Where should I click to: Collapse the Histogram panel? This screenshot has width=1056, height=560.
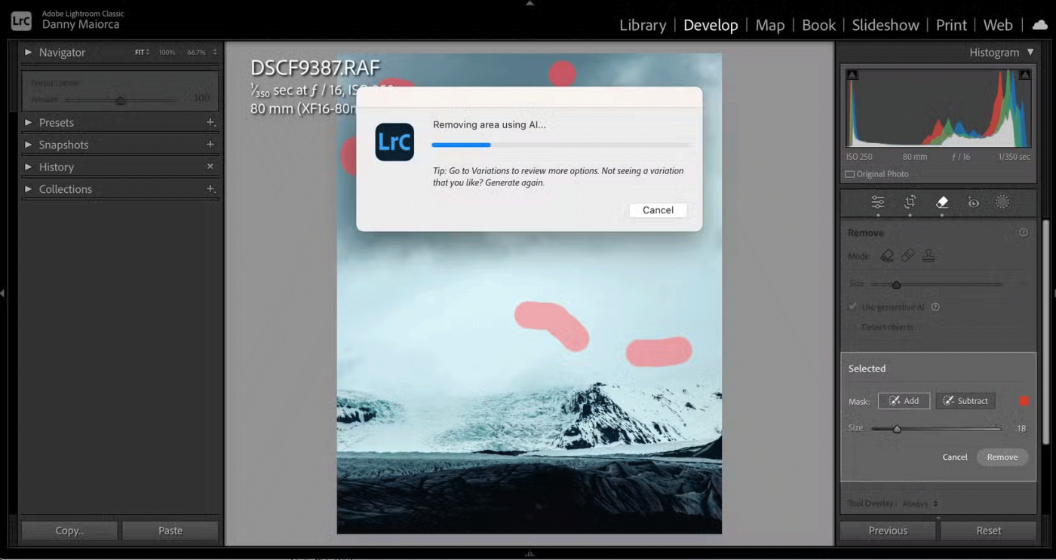(1030, 52)
